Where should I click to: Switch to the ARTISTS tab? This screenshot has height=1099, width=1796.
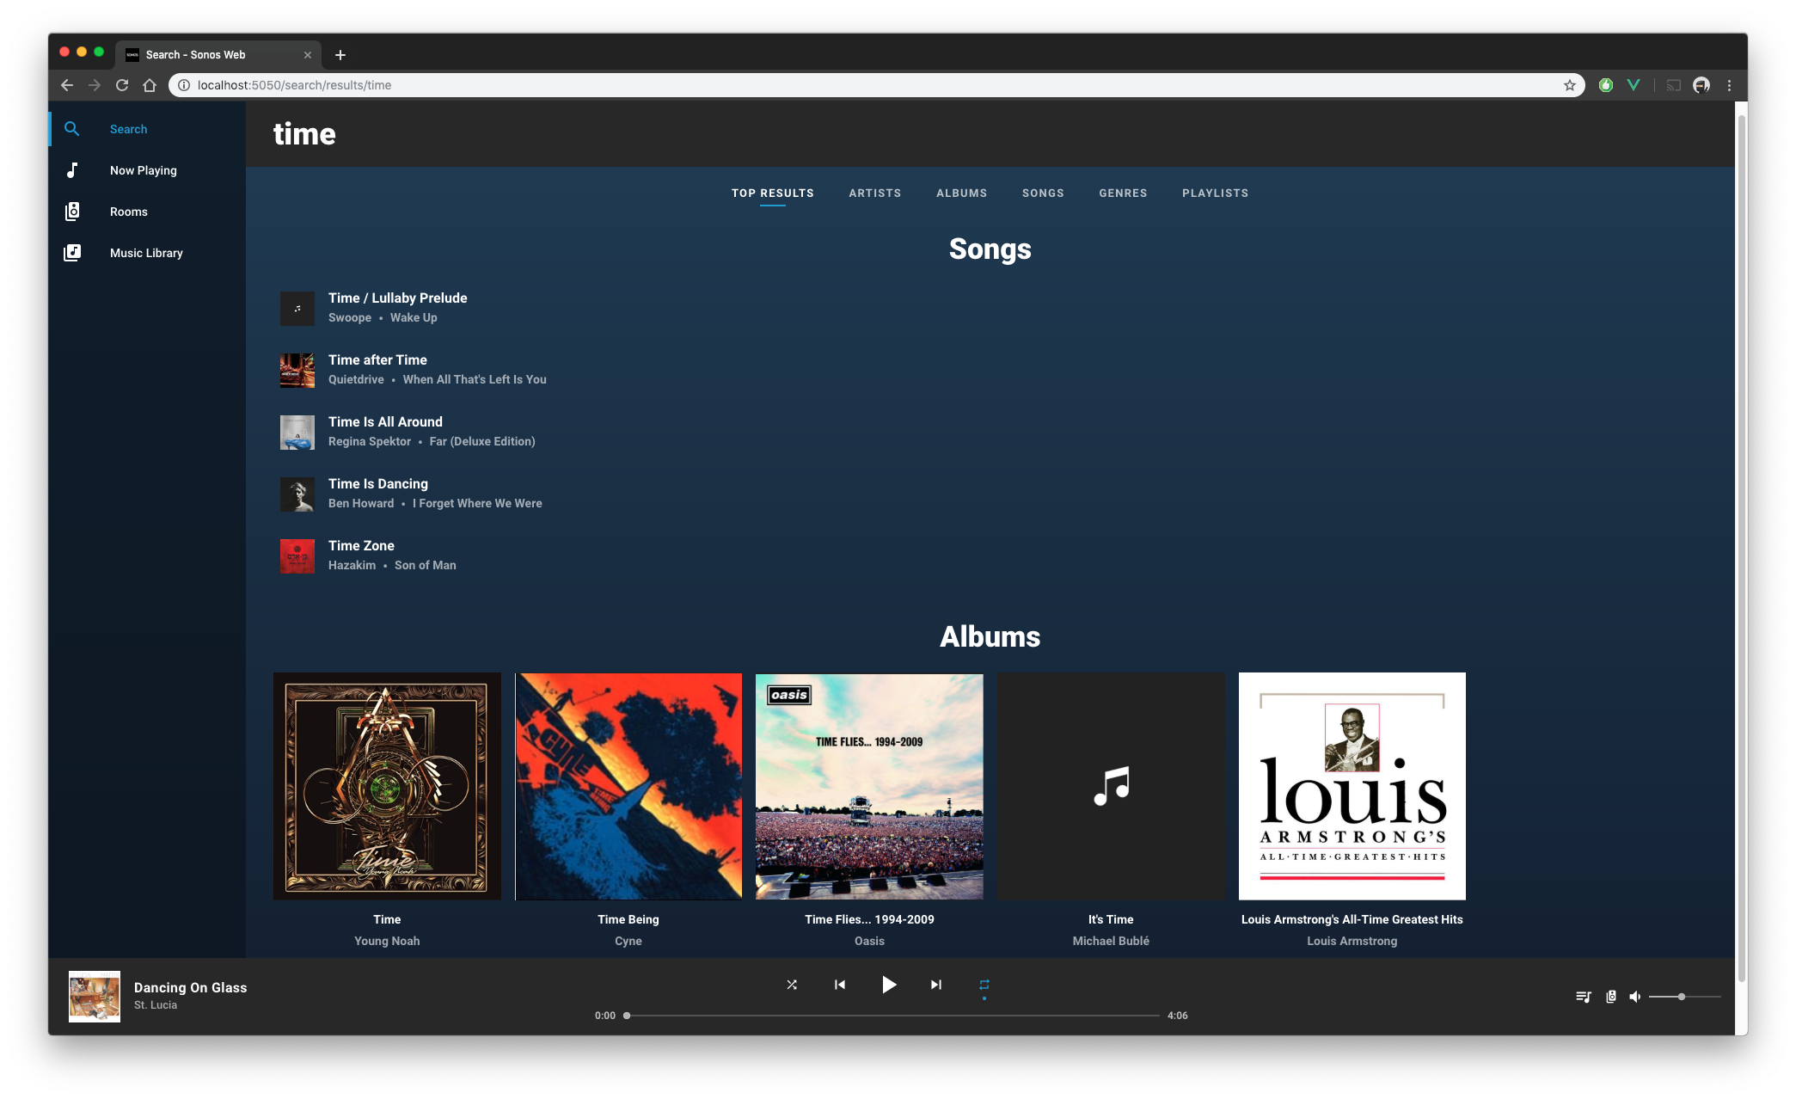pos(873,193)
